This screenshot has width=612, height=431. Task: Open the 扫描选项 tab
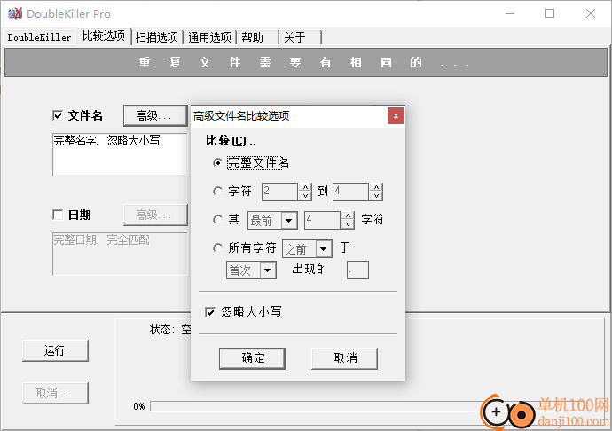point(157,37)
